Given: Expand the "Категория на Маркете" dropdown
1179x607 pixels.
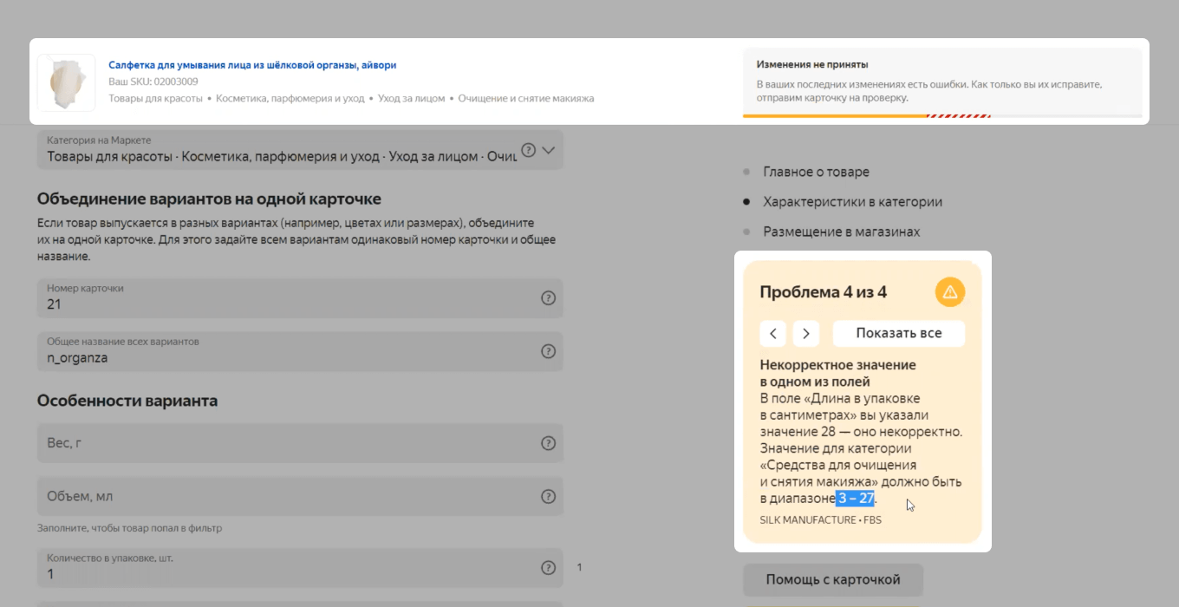Looking at the screenshot, I should [548, 149].
